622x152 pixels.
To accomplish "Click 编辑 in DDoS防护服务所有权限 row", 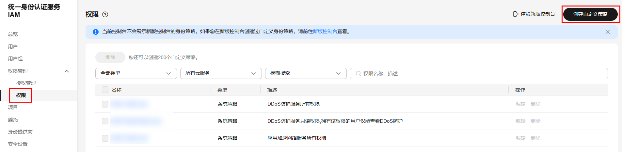I will 520,104.
